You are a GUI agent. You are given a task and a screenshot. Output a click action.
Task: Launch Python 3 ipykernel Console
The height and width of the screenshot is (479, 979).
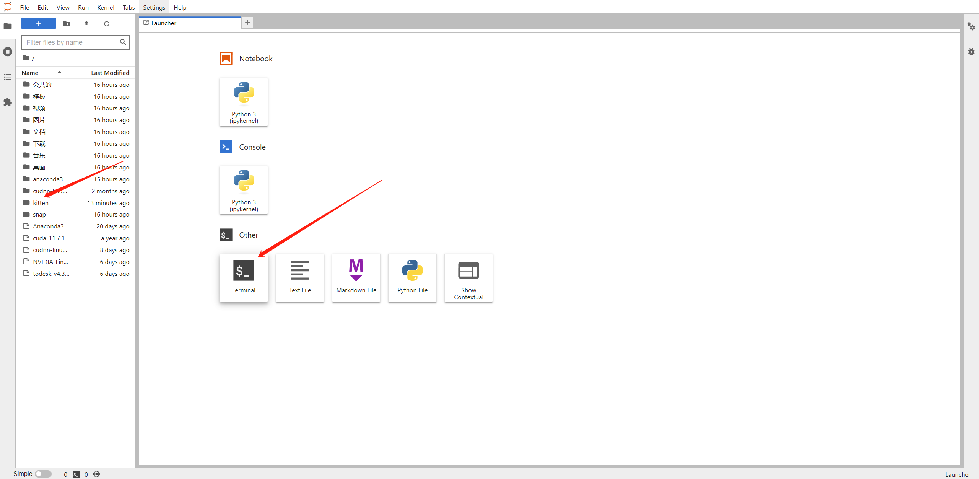(x=244, y=190)
